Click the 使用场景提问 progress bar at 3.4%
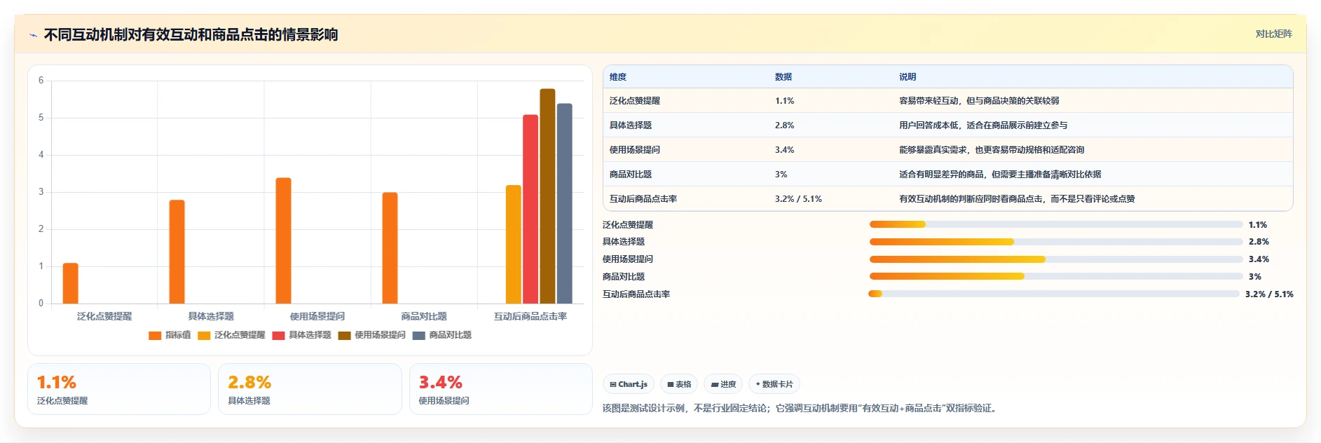Viewport: 1321px width, 443px height. point(1056,259)
